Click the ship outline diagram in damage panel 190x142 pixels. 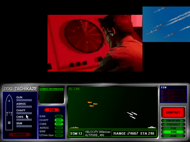9,112
